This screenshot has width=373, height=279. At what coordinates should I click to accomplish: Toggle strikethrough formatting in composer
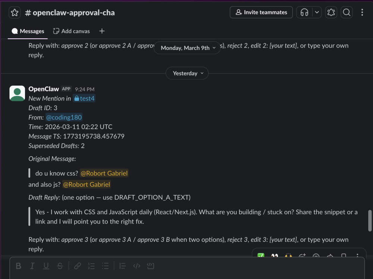(x=60, y=266)
